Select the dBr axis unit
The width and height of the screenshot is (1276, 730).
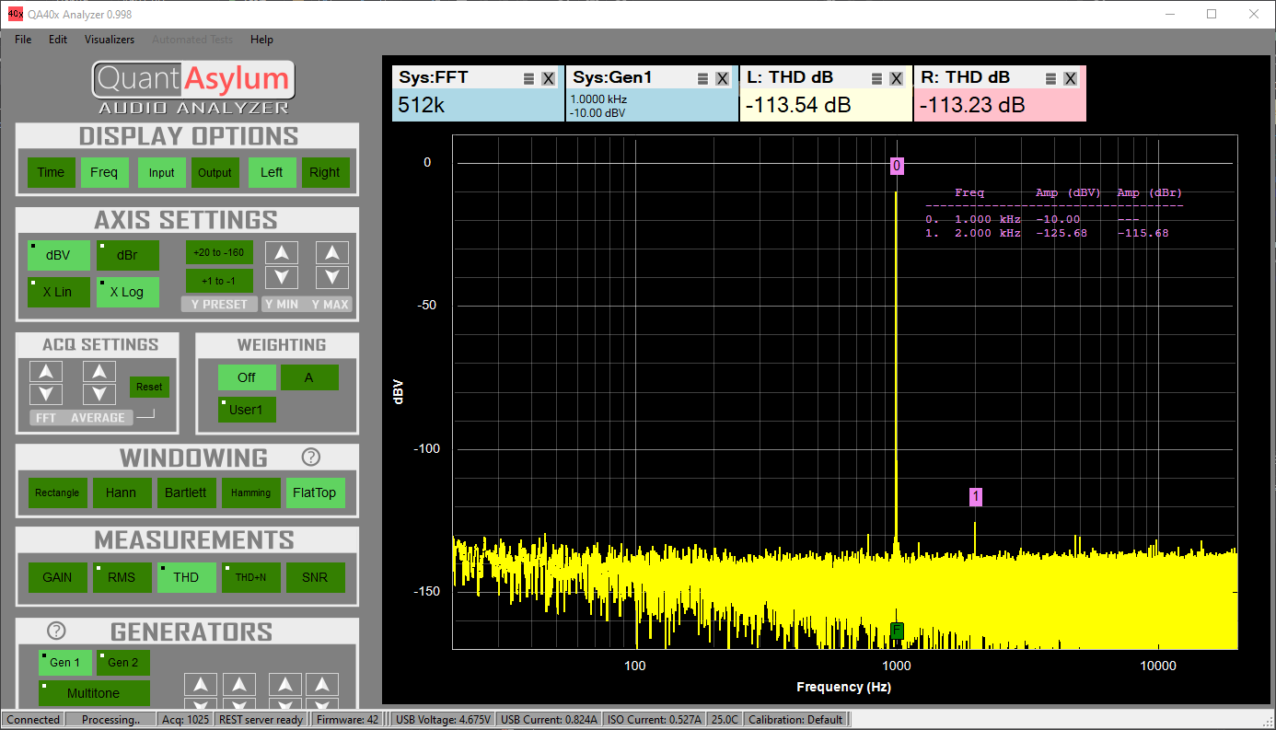point(127,256)
